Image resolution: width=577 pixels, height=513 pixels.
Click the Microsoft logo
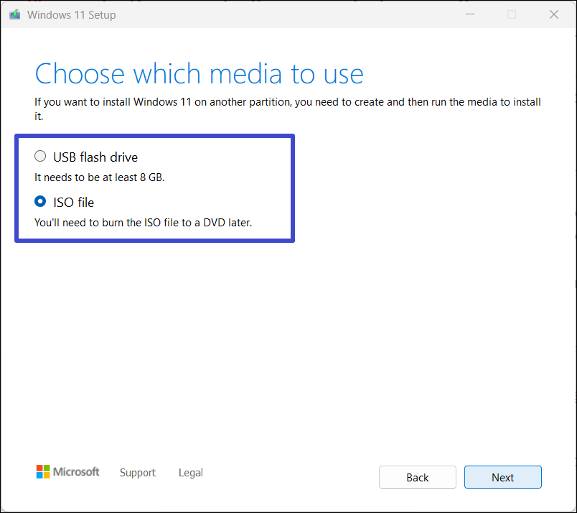pyautogui.click(x=67, y=472)
